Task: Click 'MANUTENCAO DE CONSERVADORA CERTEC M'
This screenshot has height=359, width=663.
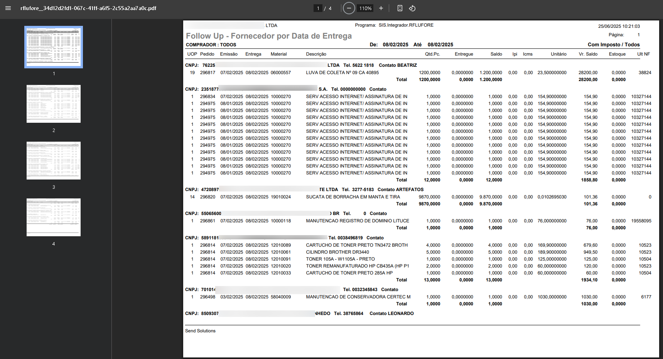Action: click(358, 297)
